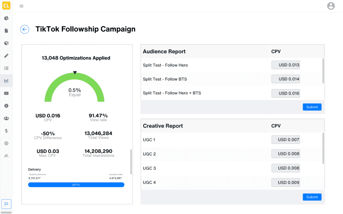Edit the UGC 1 CPV field
Image resolution: width=343 pixels, height=214 pixels.
(x=286, y=140)
